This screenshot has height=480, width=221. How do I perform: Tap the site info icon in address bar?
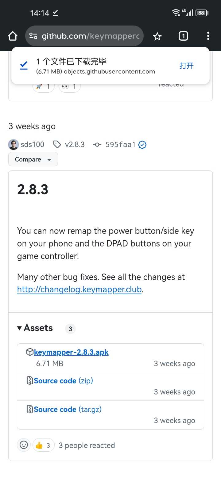point(33,36)
